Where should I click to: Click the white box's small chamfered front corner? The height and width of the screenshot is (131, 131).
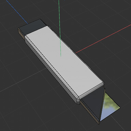click(78, 101)
